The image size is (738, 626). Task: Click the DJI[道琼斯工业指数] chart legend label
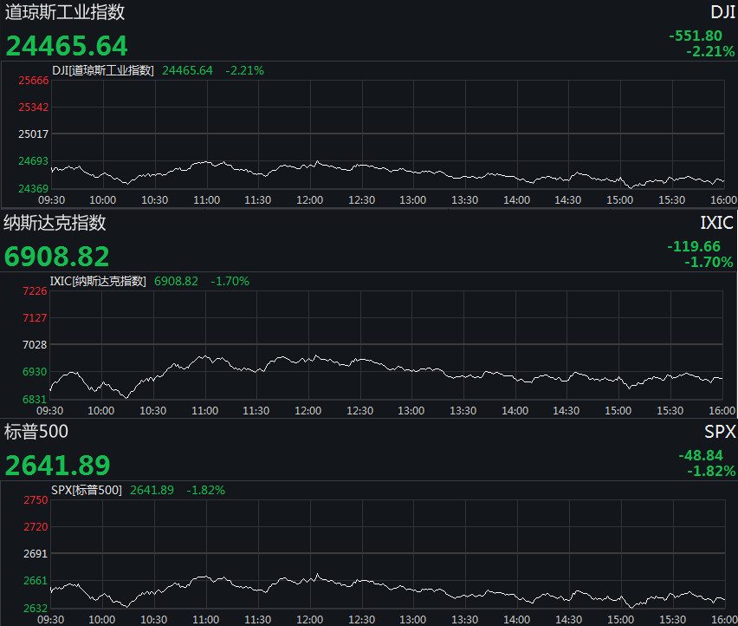(x=103, y=70)
